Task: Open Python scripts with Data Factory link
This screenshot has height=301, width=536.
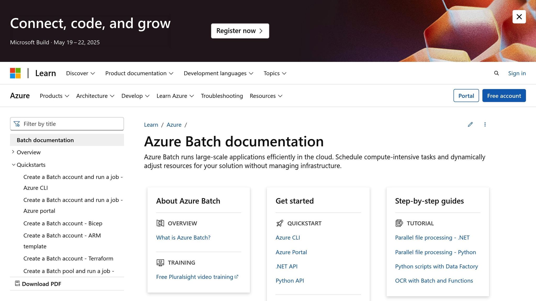Action: click(x=437, y=266)
